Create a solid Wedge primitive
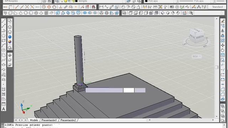The height and width of the screenshot is (128, 228). pyautogui.click(x=15, y=13)
